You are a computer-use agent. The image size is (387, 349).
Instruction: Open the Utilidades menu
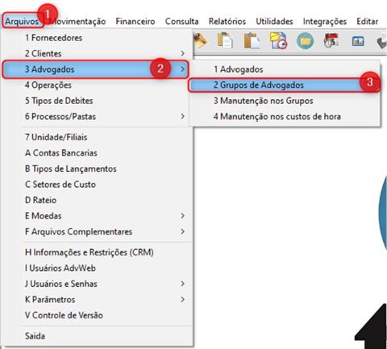point(274,21)
